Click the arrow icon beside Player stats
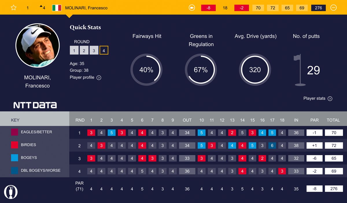Image resolution: width=347 pixels, height=203 pixels. tap(330, 98)
